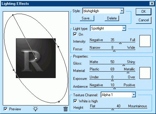Click the Ambience slider thumb

coord(114,88)
